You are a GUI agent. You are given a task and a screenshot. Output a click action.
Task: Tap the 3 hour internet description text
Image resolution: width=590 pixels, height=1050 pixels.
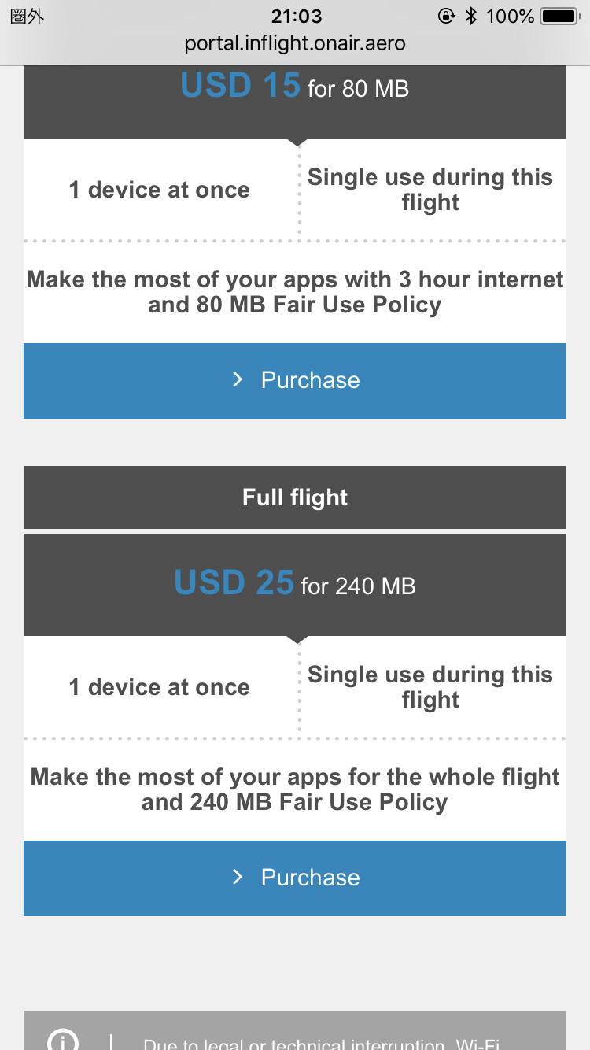[x=295, y=292]
